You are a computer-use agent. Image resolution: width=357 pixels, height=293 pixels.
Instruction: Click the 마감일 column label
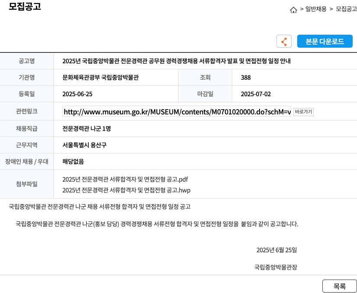pos(205,94)
